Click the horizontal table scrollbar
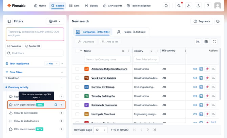 [x=118, y=124]
